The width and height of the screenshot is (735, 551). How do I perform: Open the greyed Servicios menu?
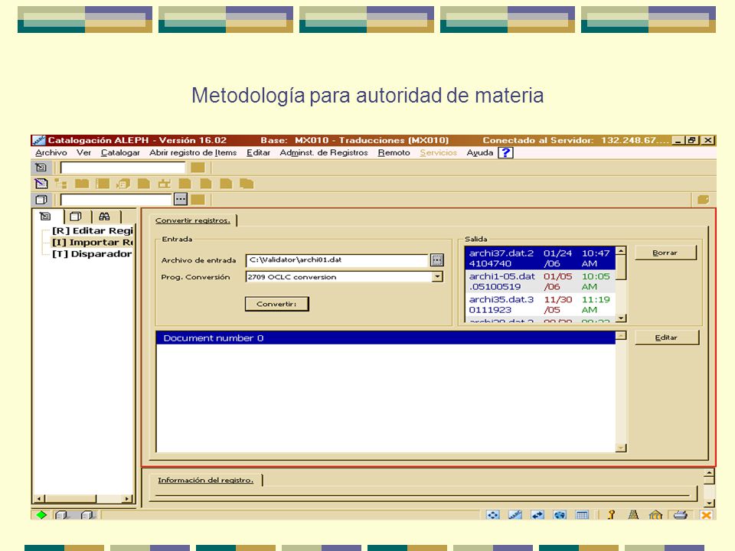[x=438, y=153]
